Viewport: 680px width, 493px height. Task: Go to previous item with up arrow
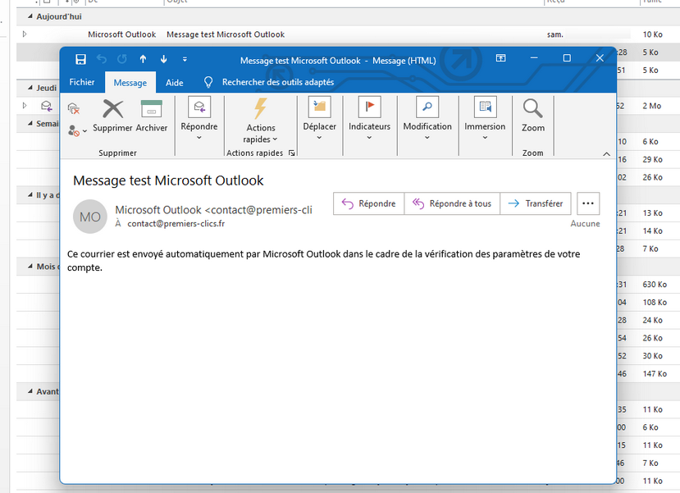pos(143,59)
